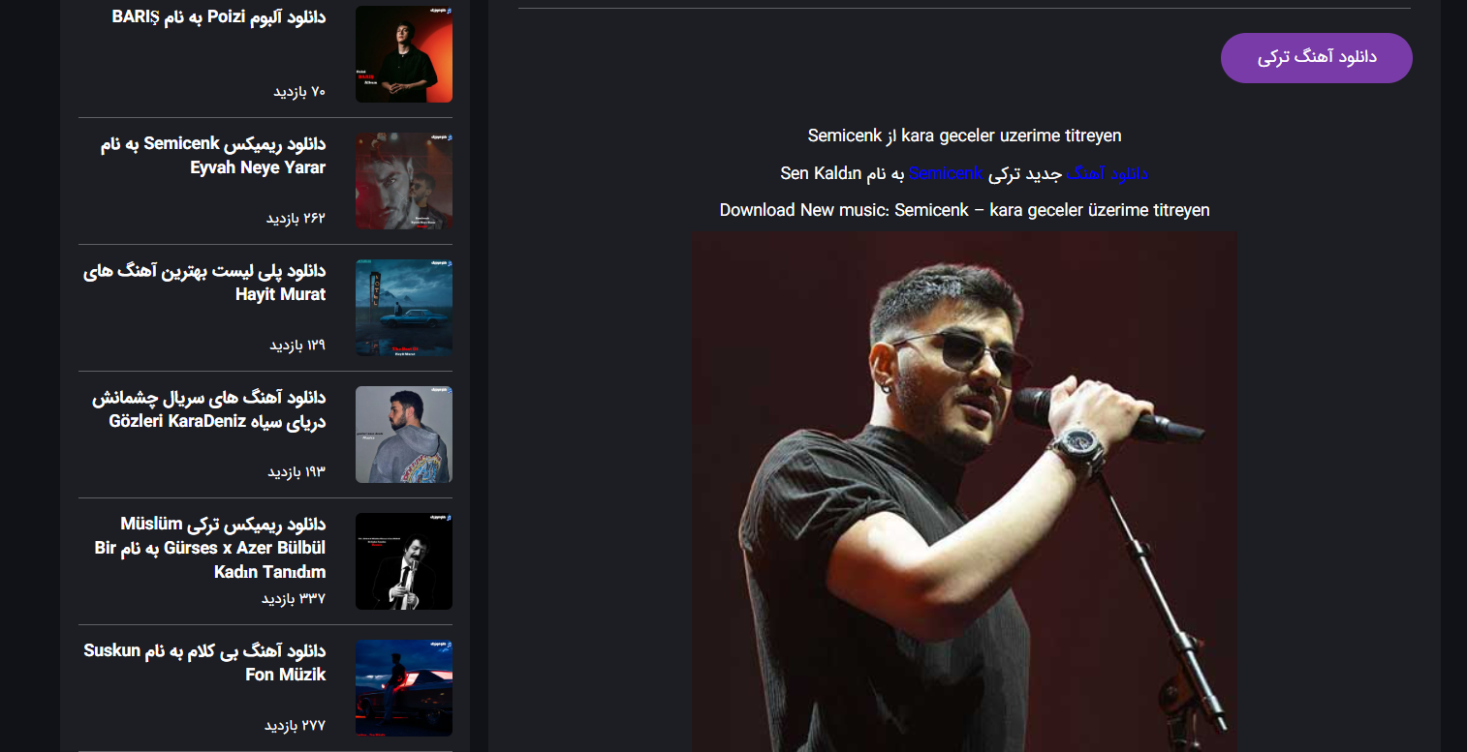Select the Suskun Fon Müzik thumbnail

click(x=403, y=688)
